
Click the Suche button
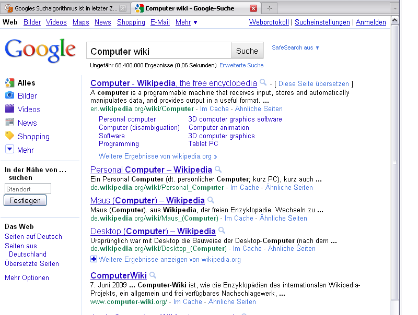tap(247, 51)
